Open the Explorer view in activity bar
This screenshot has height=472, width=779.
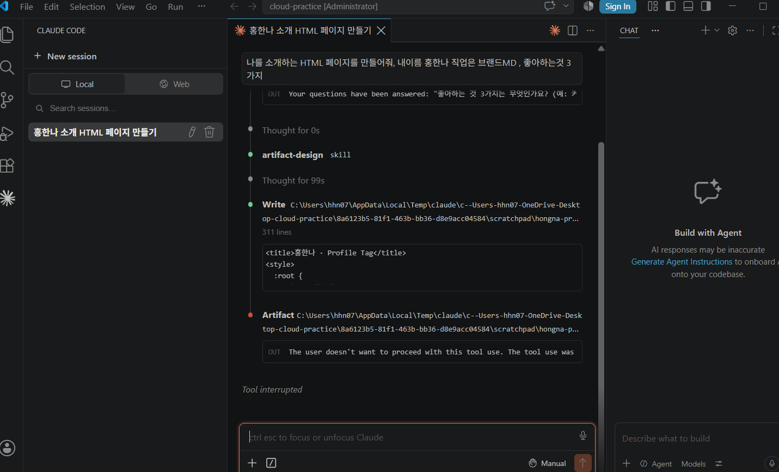7,35
